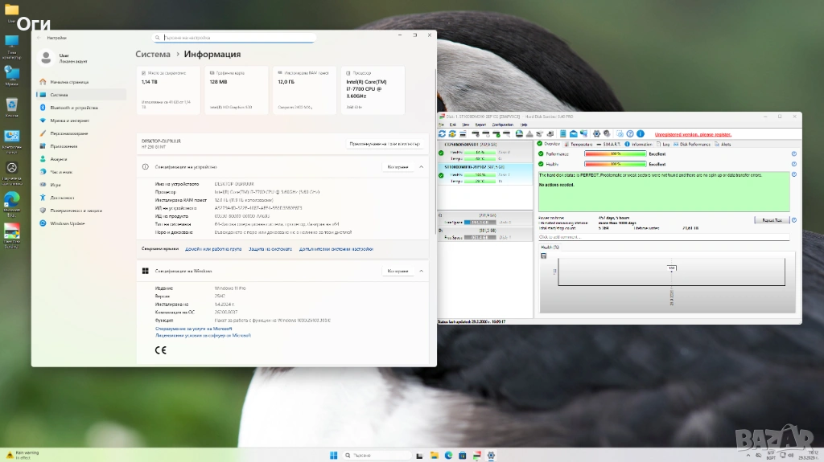Collapse the Windows specifications section chevron
824x462 pixels.
(421, 271)
